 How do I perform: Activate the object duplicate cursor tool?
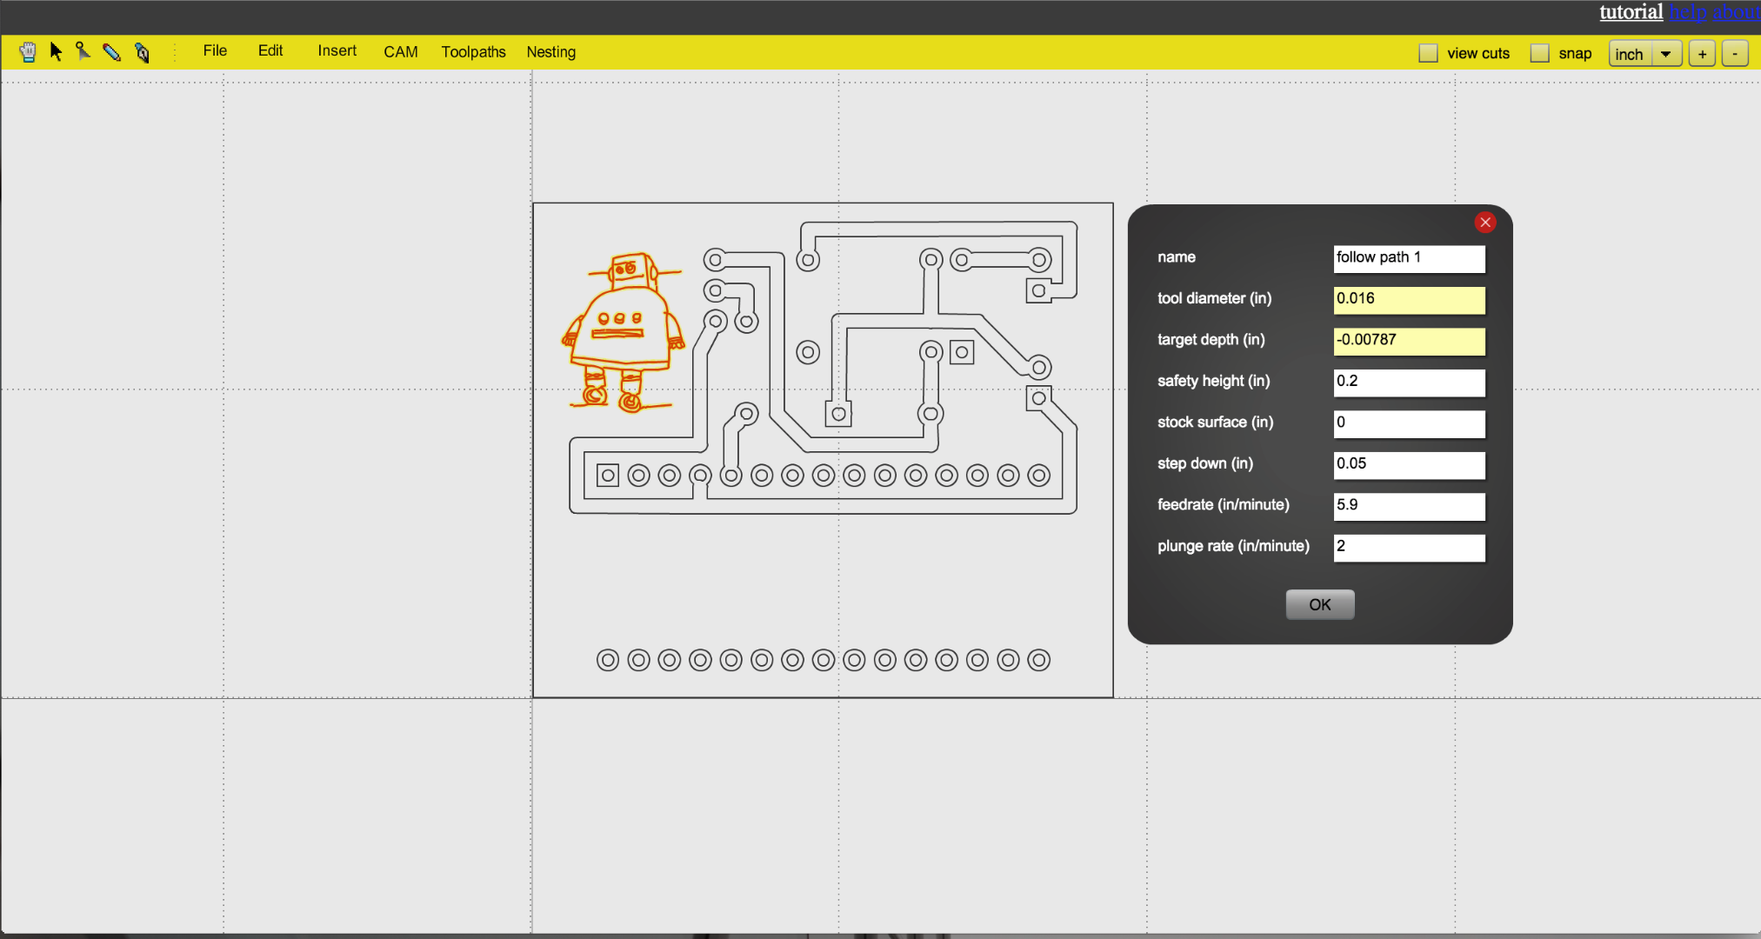click(x=141, y=52)
